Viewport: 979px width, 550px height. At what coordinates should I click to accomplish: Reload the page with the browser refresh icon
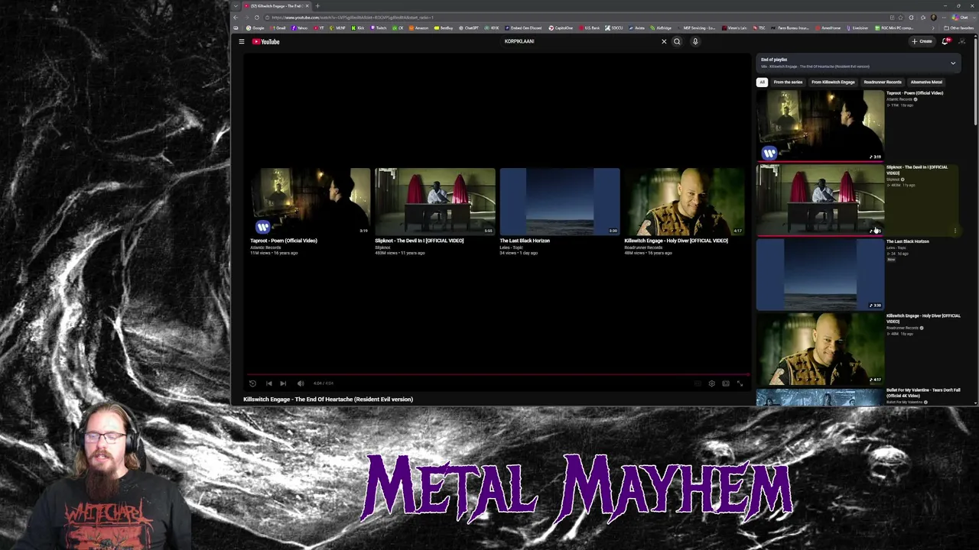coord(256,17)
